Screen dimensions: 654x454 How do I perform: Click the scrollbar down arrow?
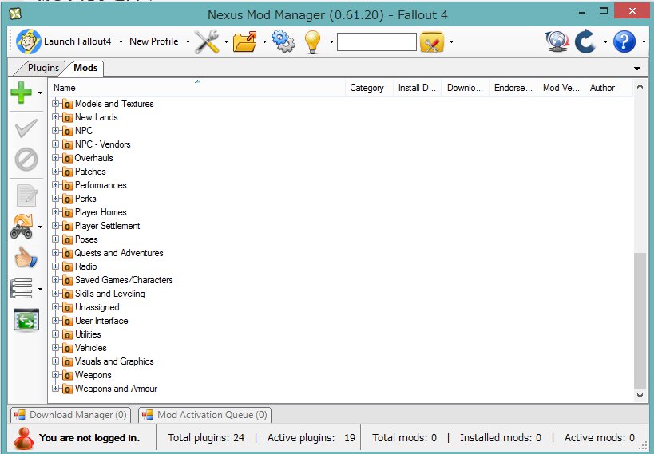point(640,396)
